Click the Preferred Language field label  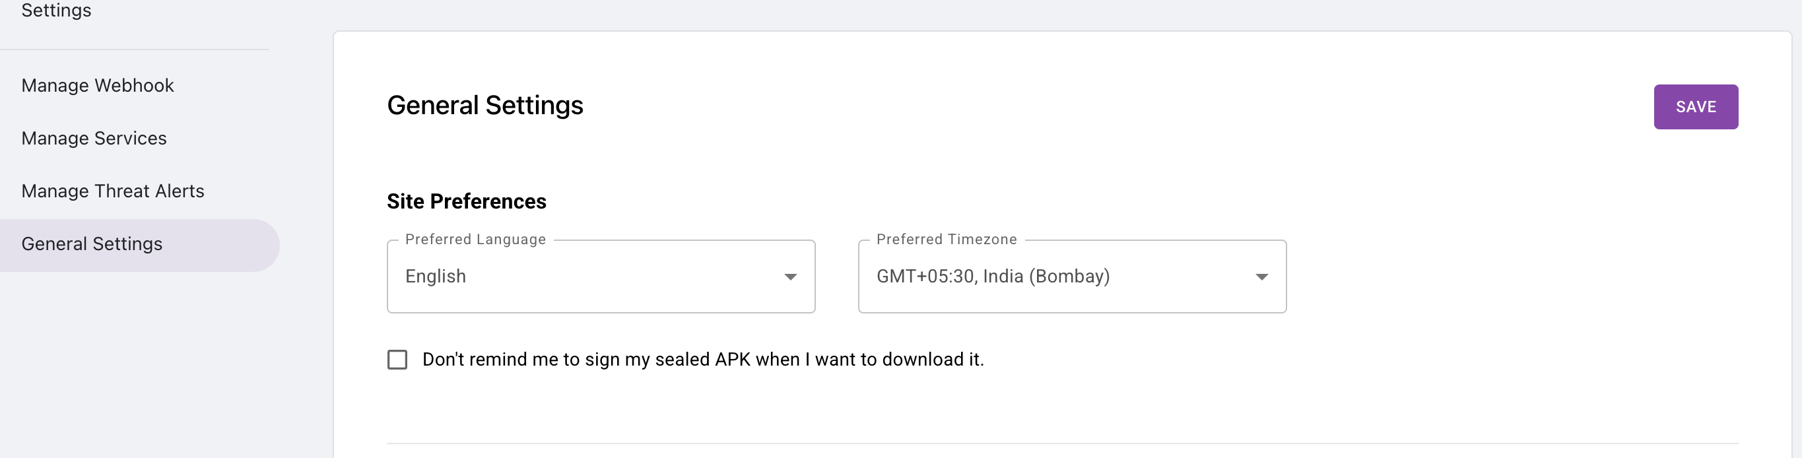tap(475, 240)
